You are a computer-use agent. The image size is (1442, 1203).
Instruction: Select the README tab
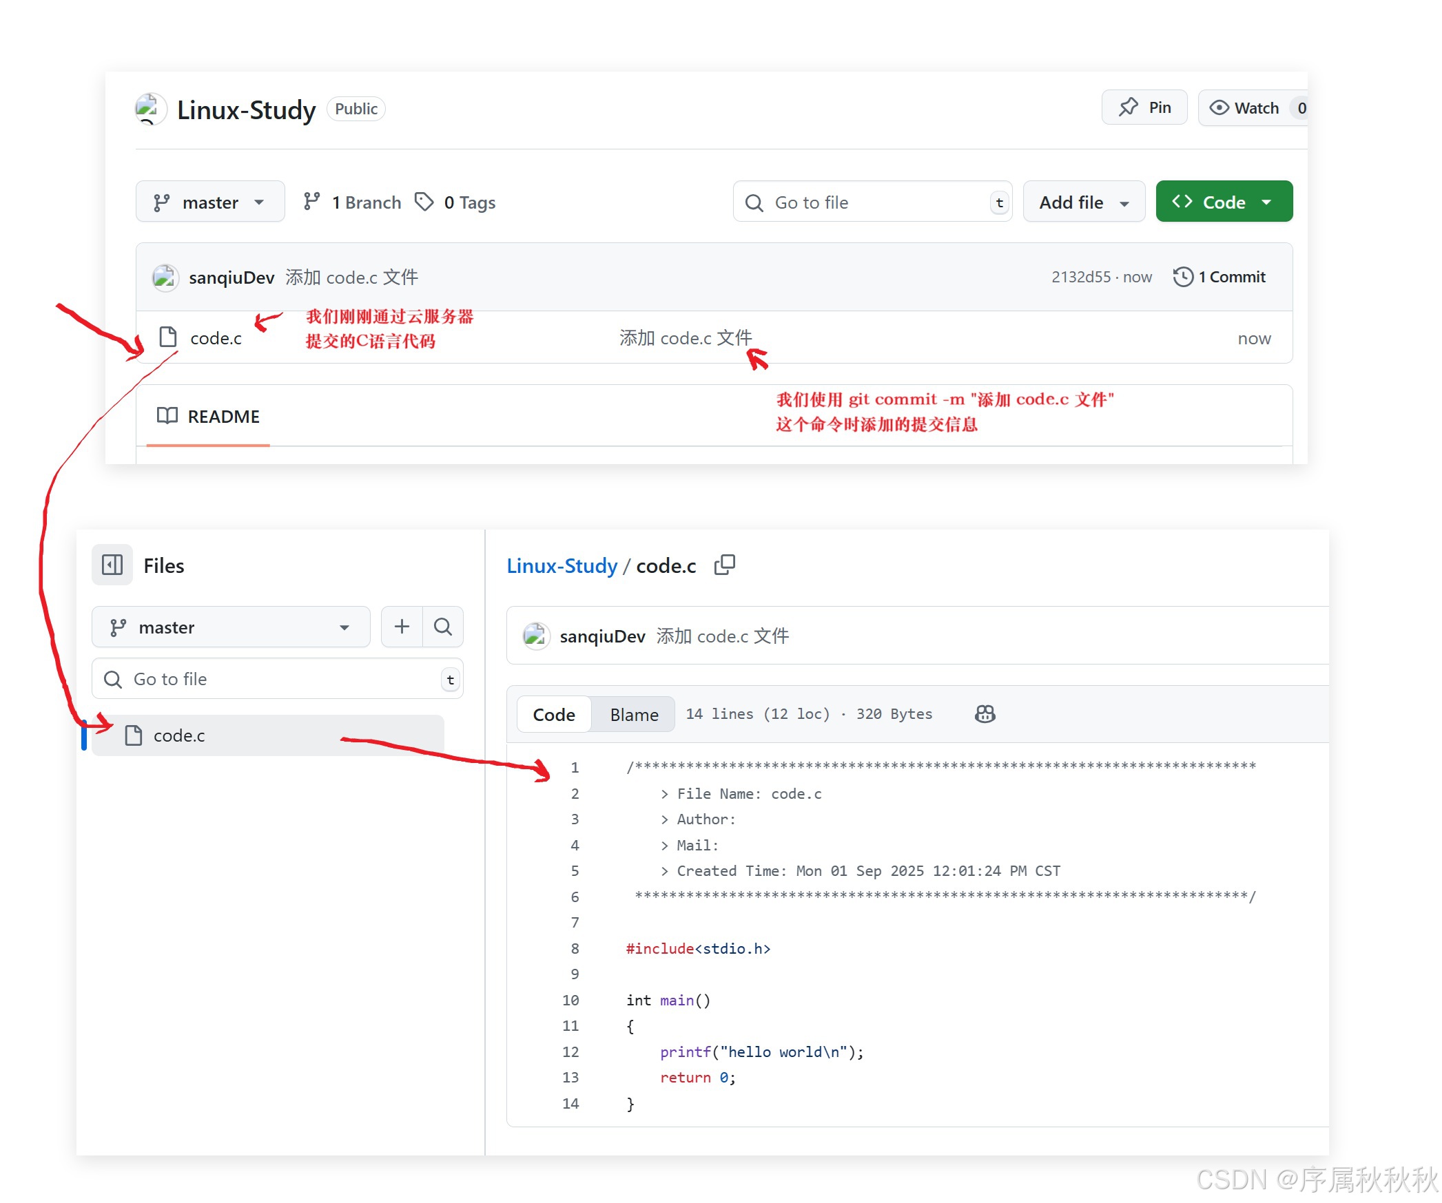(209, 417)
